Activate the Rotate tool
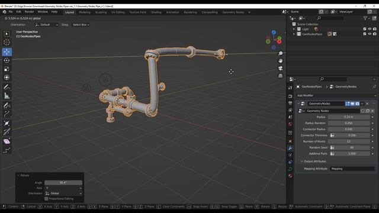Image resolution: width=379 pixels, height=213 pixels. click(x=7, y=60)
